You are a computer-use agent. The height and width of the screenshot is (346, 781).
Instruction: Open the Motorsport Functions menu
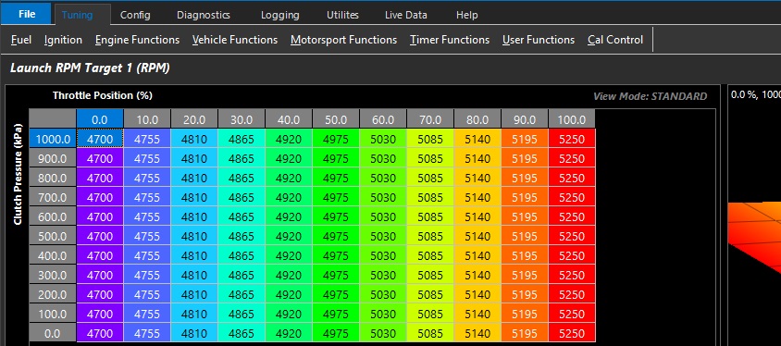pyautogui.click(x=343, y=40)
